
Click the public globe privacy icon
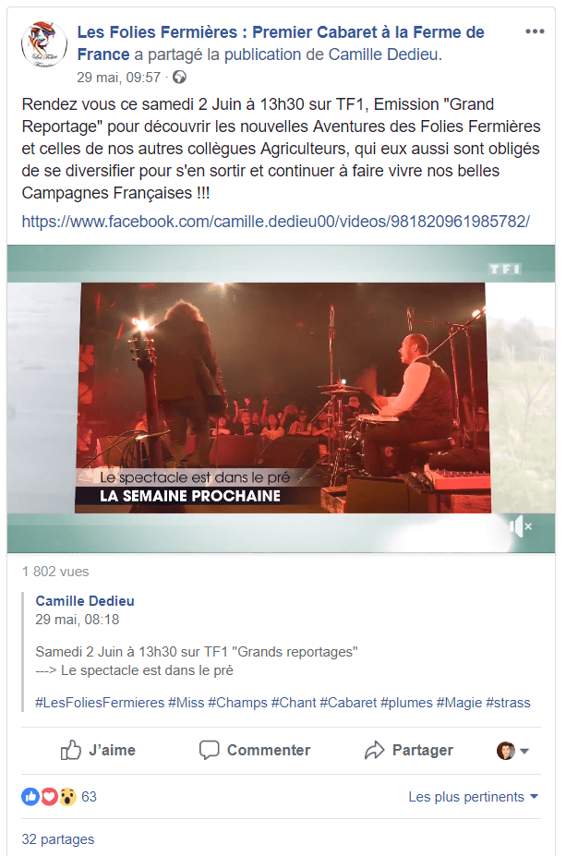(x=179, y=78)
